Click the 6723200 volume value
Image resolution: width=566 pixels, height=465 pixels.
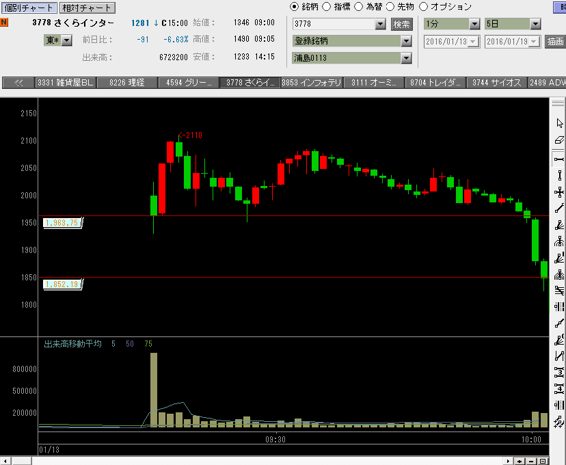click(x=173, y=57)
